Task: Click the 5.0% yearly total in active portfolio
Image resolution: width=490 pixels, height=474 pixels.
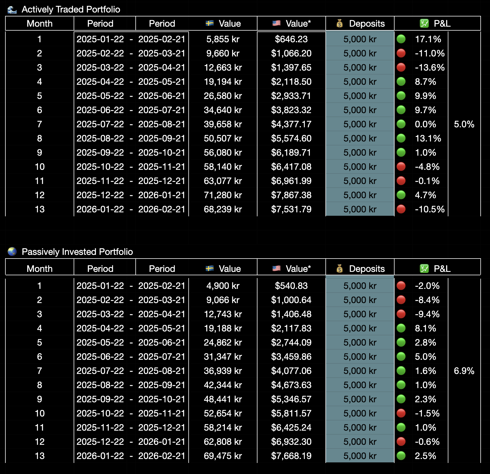Action: pos(465,124)
